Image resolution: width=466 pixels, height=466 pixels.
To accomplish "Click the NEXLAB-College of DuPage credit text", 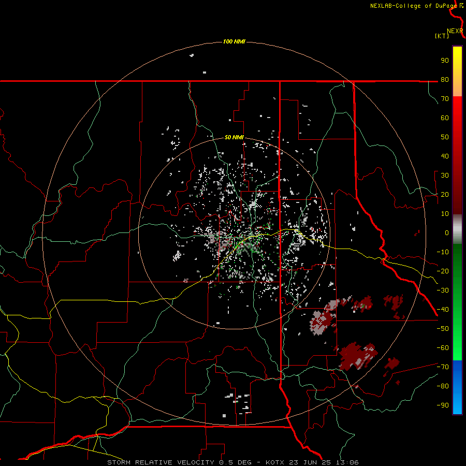I will pyautogui.click(x=413, y=6).
